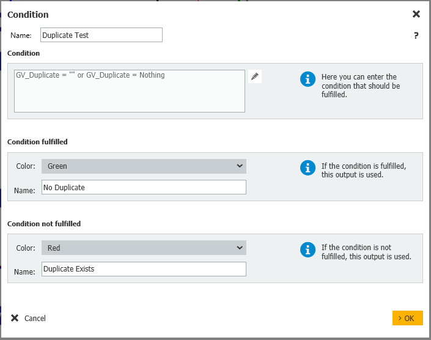Click the Duplicate Exists name field
The width and height of the screenshot is (431, 340).
point(144,269)
